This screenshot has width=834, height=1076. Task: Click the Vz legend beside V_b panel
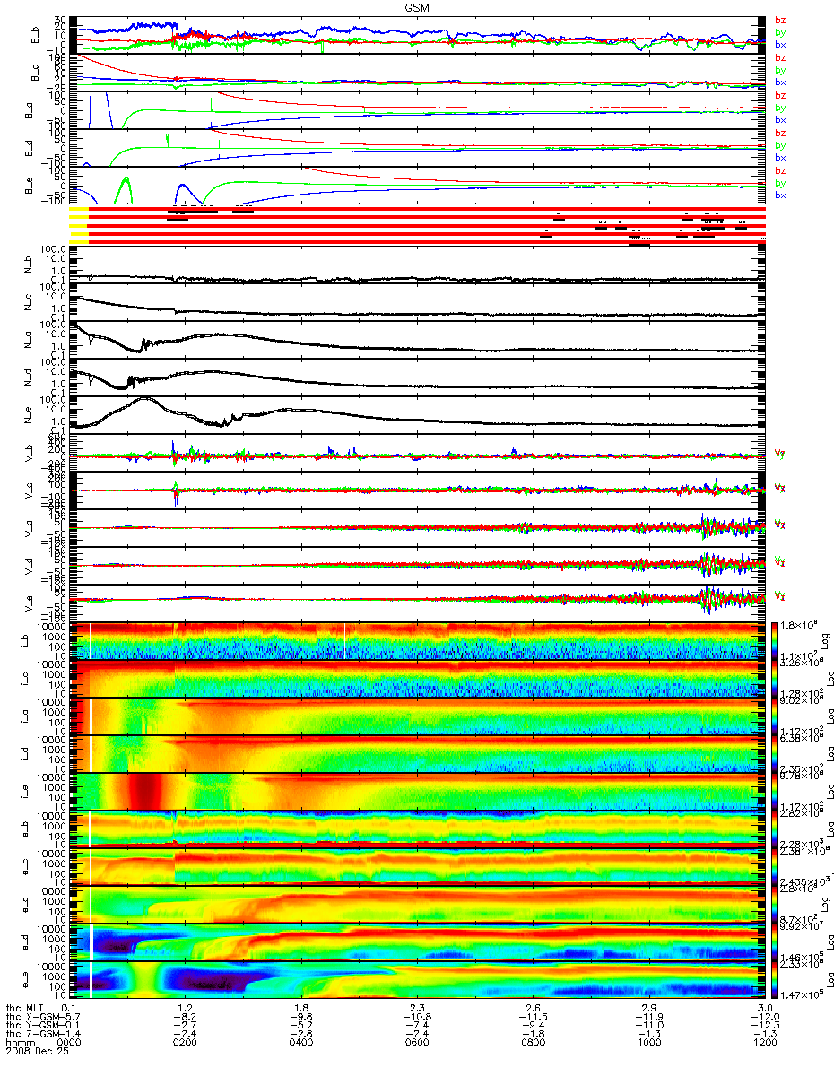click(780, 453)
